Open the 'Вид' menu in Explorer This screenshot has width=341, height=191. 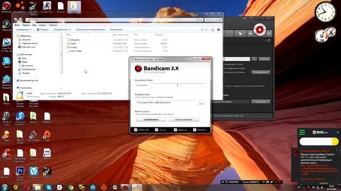(x=34, y=25)
